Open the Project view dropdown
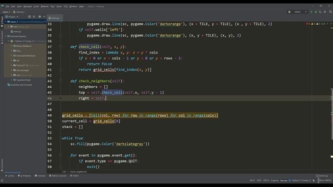The width and height of the screenshot is (333, 187). (12, 17)
